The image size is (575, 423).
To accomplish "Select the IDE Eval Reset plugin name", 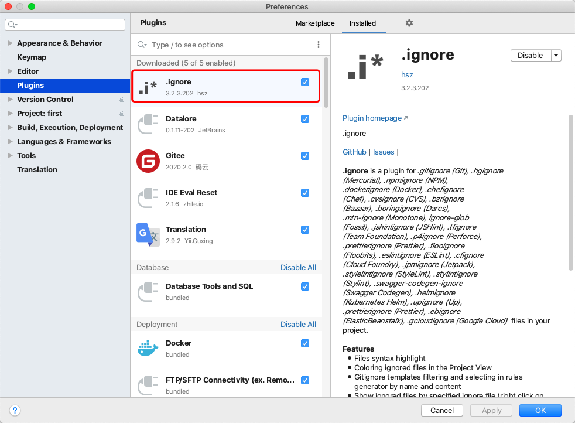I will tap(191, 193).
